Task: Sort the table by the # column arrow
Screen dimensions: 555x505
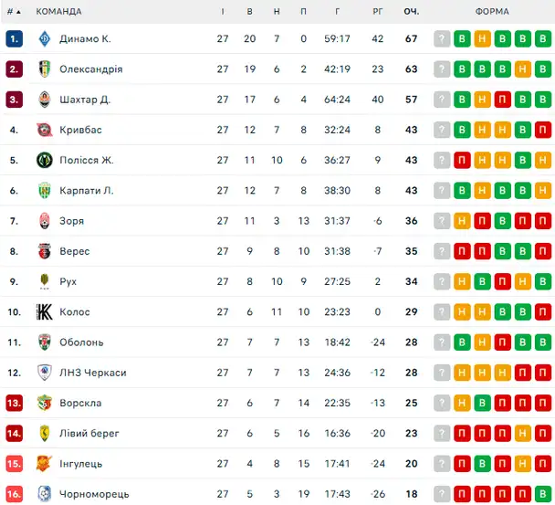Action: click(14, 12)
